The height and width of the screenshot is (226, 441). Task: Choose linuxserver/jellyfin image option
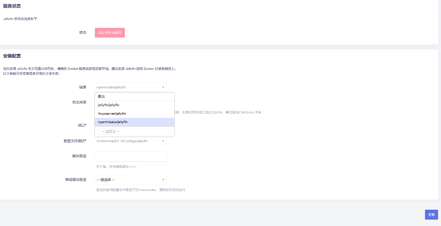click(135, 114)
